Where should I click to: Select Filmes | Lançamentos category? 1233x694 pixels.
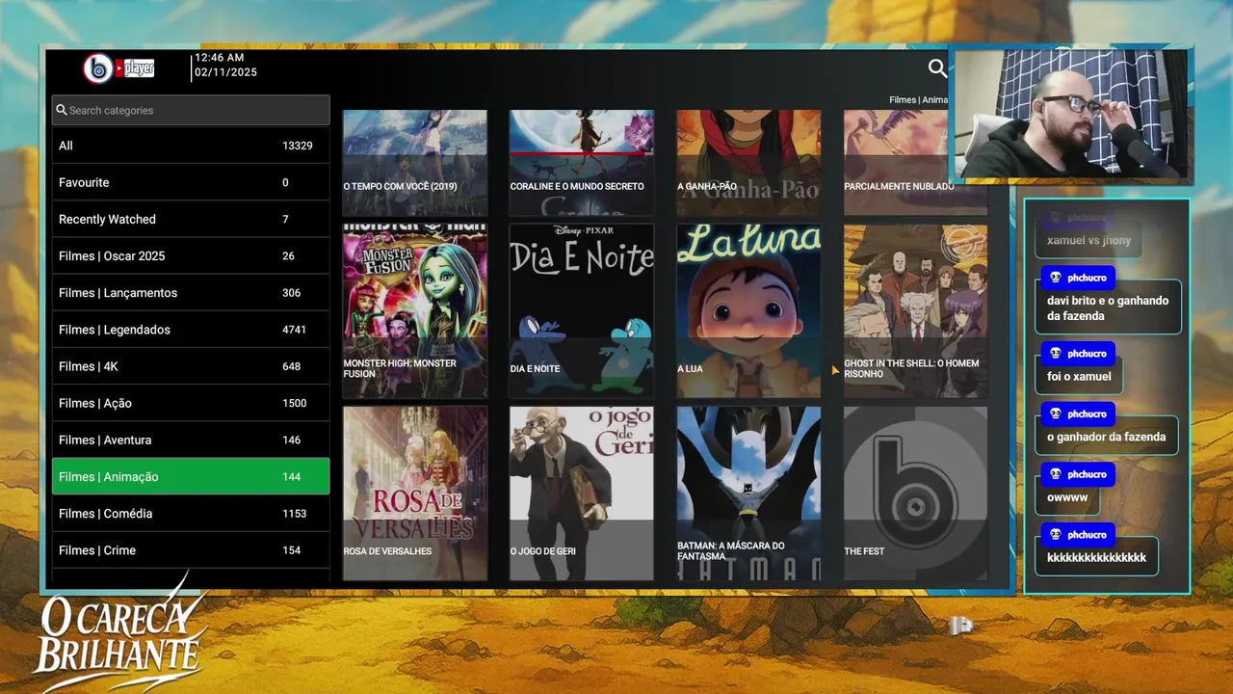(x=191, y=292)
